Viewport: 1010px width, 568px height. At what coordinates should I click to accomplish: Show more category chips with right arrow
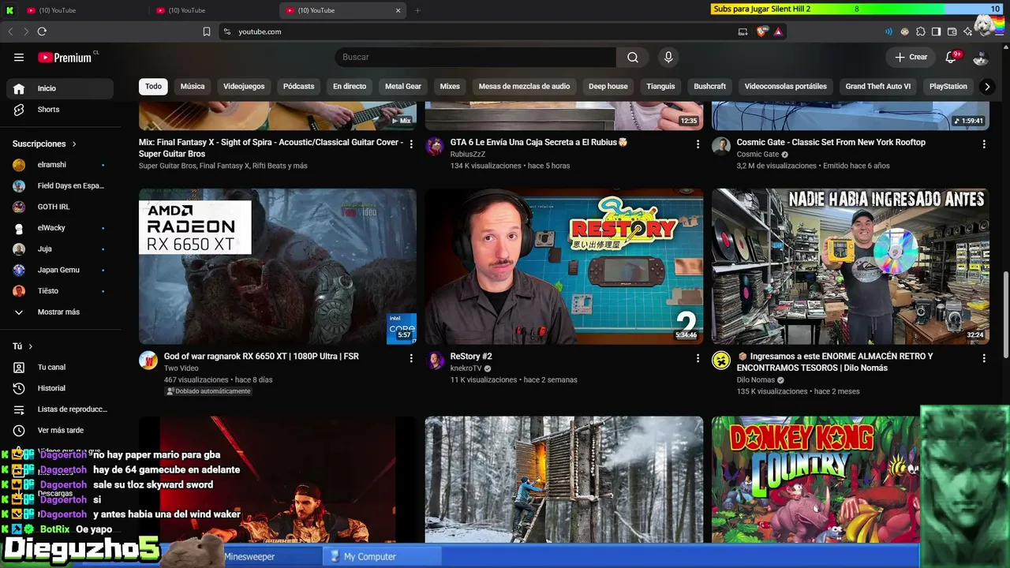[986, 87]
